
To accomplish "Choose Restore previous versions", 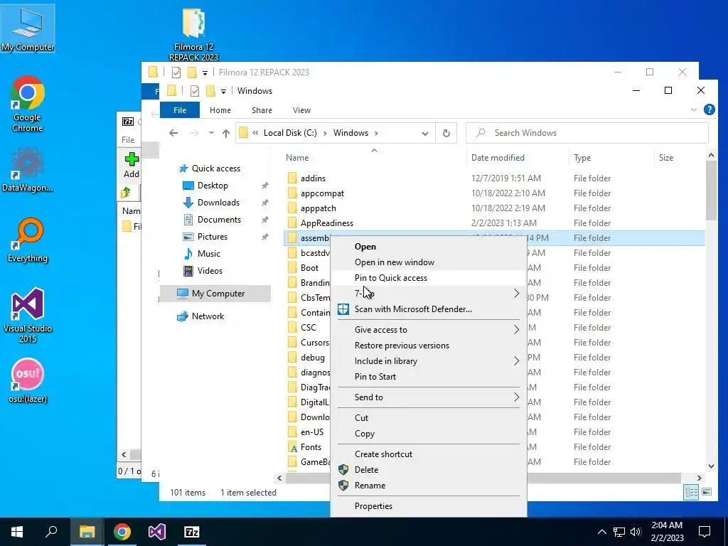I will (x=402, y=346).
